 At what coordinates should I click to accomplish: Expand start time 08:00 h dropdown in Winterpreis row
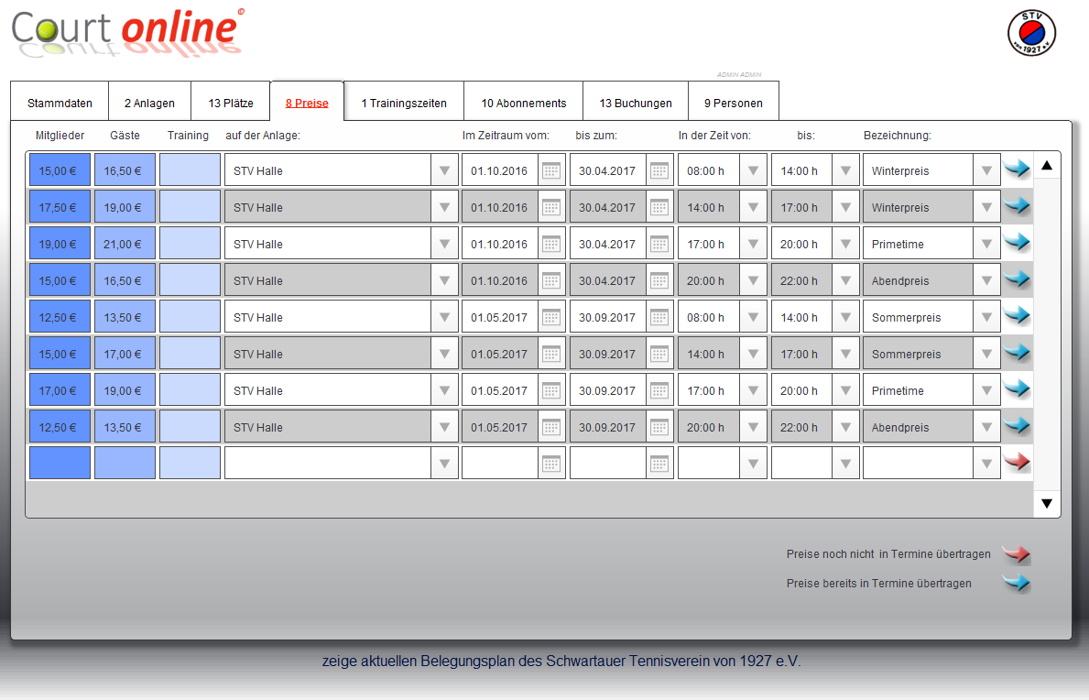(753, 170)
